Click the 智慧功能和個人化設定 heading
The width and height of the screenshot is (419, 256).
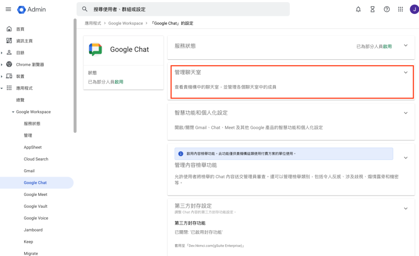[x=201, y=113]
